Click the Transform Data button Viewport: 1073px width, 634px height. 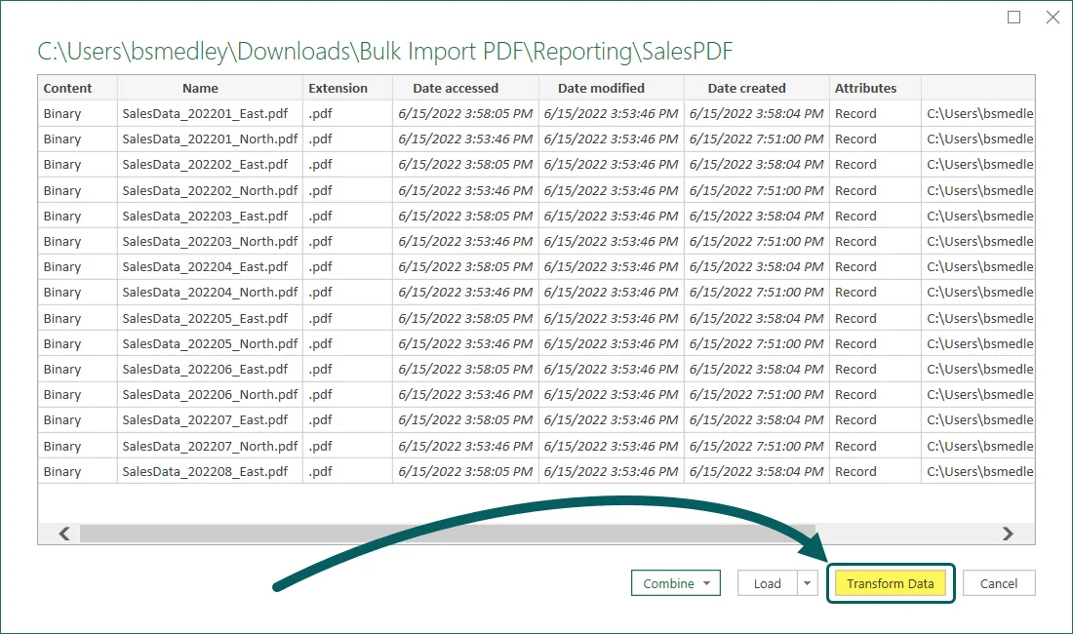[890, 583]
